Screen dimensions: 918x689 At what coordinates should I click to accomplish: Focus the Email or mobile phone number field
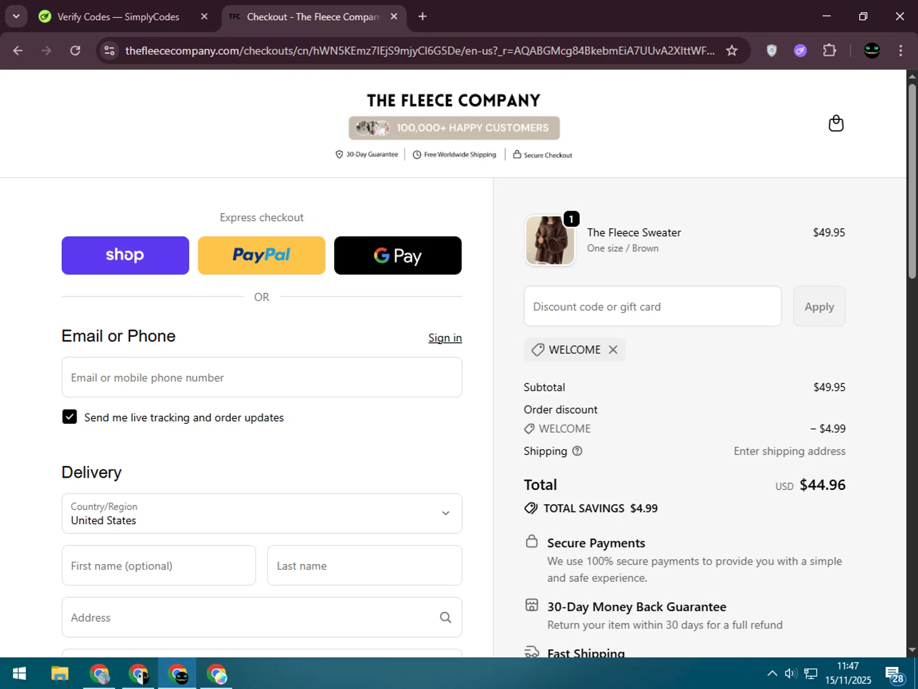pos(262,377)
